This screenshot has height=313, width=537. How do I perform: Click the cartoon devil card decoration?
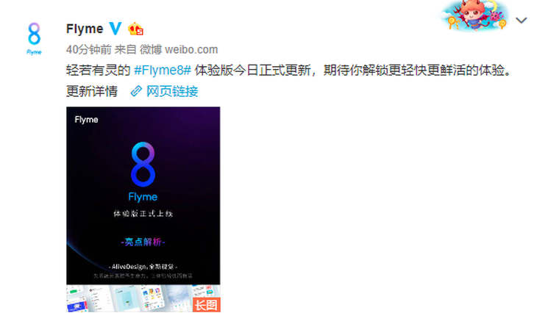tap(474, 15)
